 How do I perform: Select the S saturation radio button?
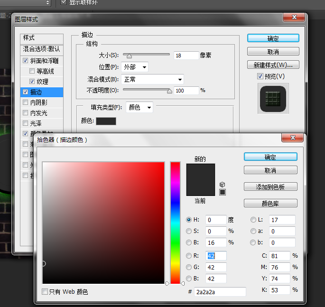click(x=189, y=231)
